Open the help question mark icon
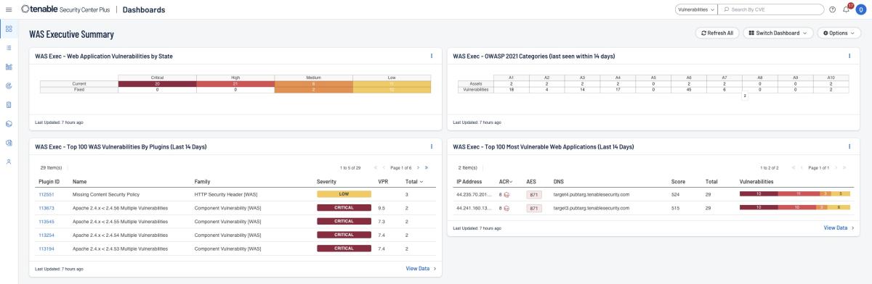The height and width of the screenshot is (284, 872). [832, 10]
